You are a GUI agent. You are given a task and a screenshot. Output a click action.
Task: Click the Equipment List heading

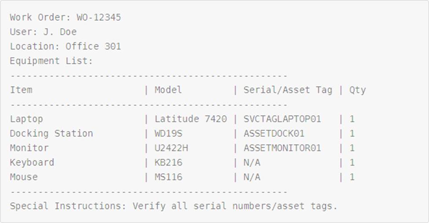click(x=51, y=61)
